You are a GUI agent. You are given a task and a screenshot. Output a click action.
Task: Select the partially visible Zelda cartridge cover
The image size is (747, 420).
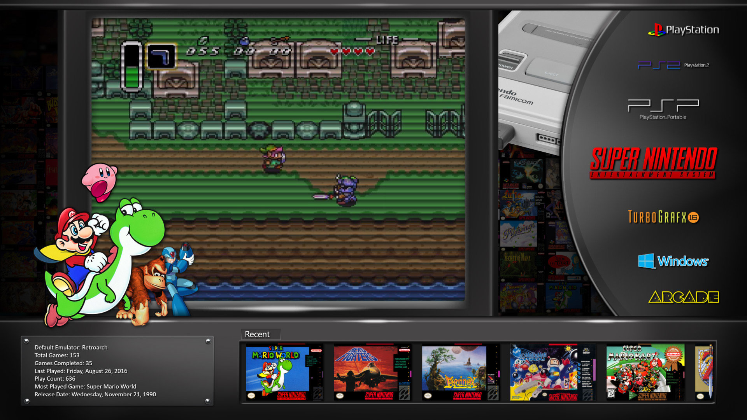pos(705,373)
